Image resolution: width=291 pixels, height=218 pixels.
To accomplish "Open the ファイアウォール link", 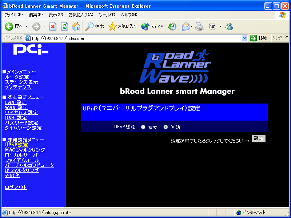I will (x=22, y=160).
